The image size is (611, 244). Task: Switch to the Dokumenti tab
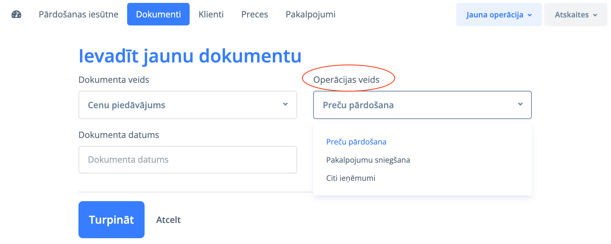tap(158, 15)
